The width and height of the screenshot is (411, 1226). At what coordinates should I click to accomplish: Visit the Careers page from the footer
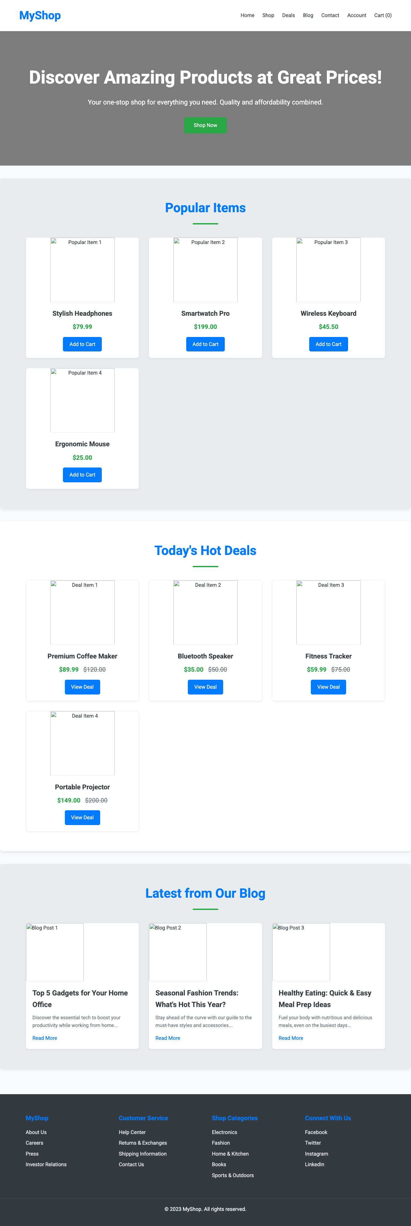click(34, 1143)
